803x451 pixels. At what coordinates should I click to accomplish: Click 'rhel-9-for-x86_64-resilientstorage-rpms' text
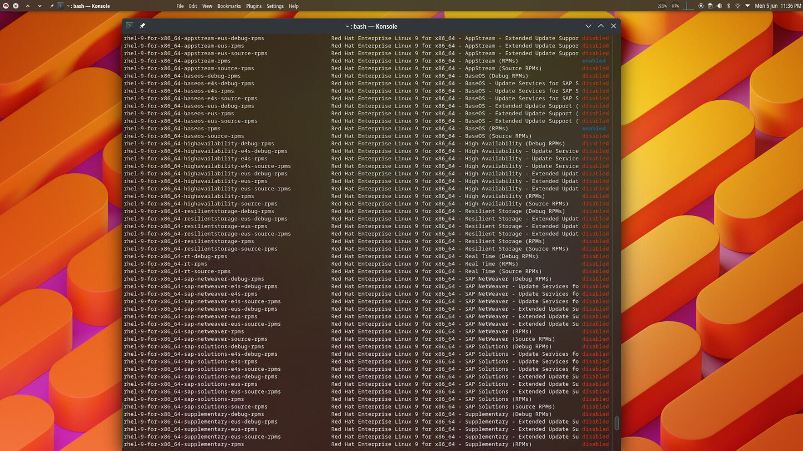tap(189, 241)
